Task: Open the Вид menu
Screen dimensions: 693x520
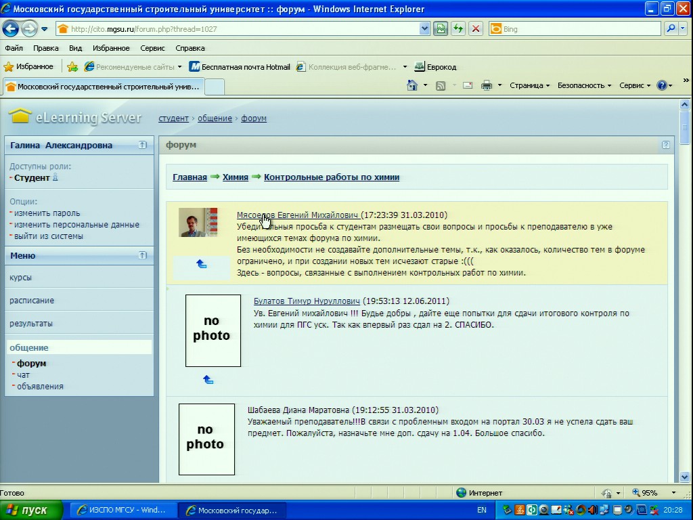Action: [x=75, y=48]
